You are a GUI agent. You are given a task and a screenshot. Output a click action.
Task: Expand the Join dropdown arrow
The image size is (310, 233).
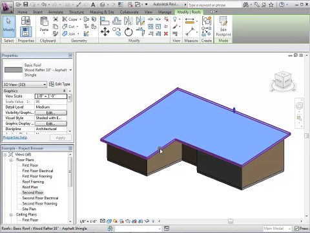(78, 34)
